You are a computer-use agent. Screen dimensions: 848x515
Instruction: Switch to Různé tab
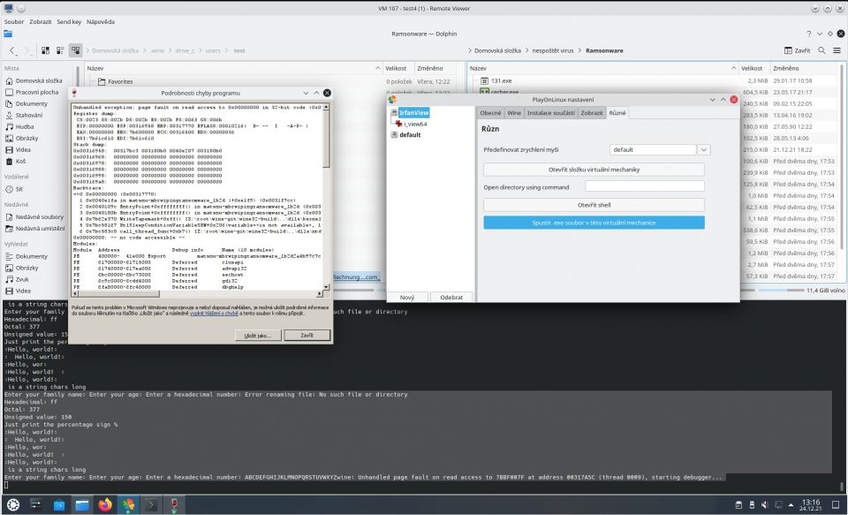[x=617, y=112]
